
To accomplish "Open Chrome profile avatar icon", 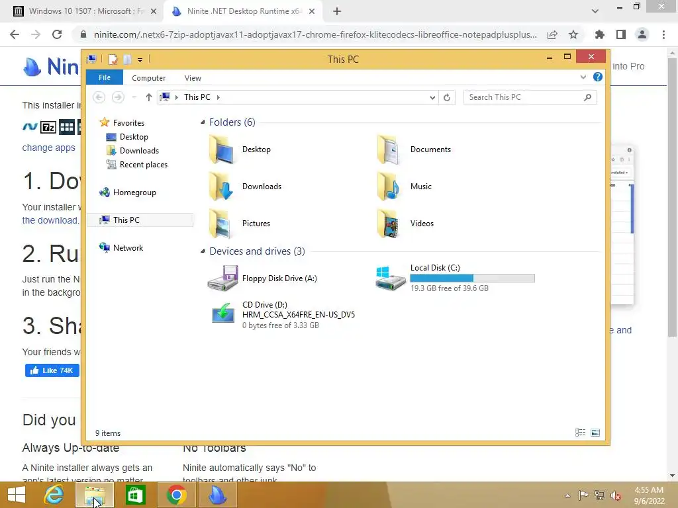I will 642,34.
